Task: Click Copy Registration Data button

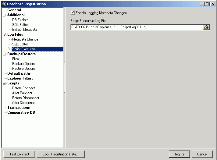Action: coord(61,154)
